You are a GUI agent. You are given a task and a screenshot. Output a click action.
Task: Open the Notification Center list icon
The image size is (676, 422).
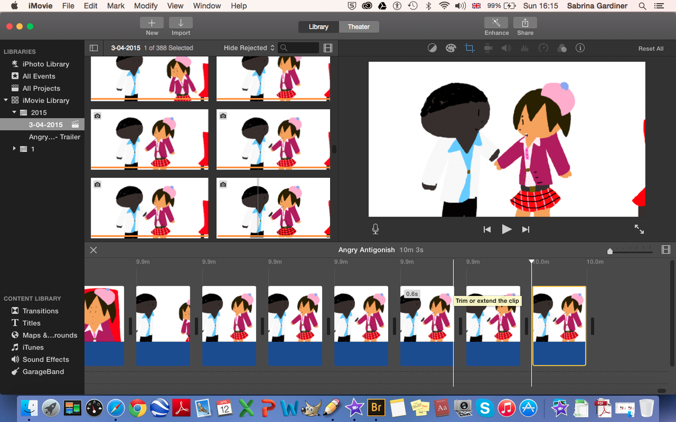659,6
